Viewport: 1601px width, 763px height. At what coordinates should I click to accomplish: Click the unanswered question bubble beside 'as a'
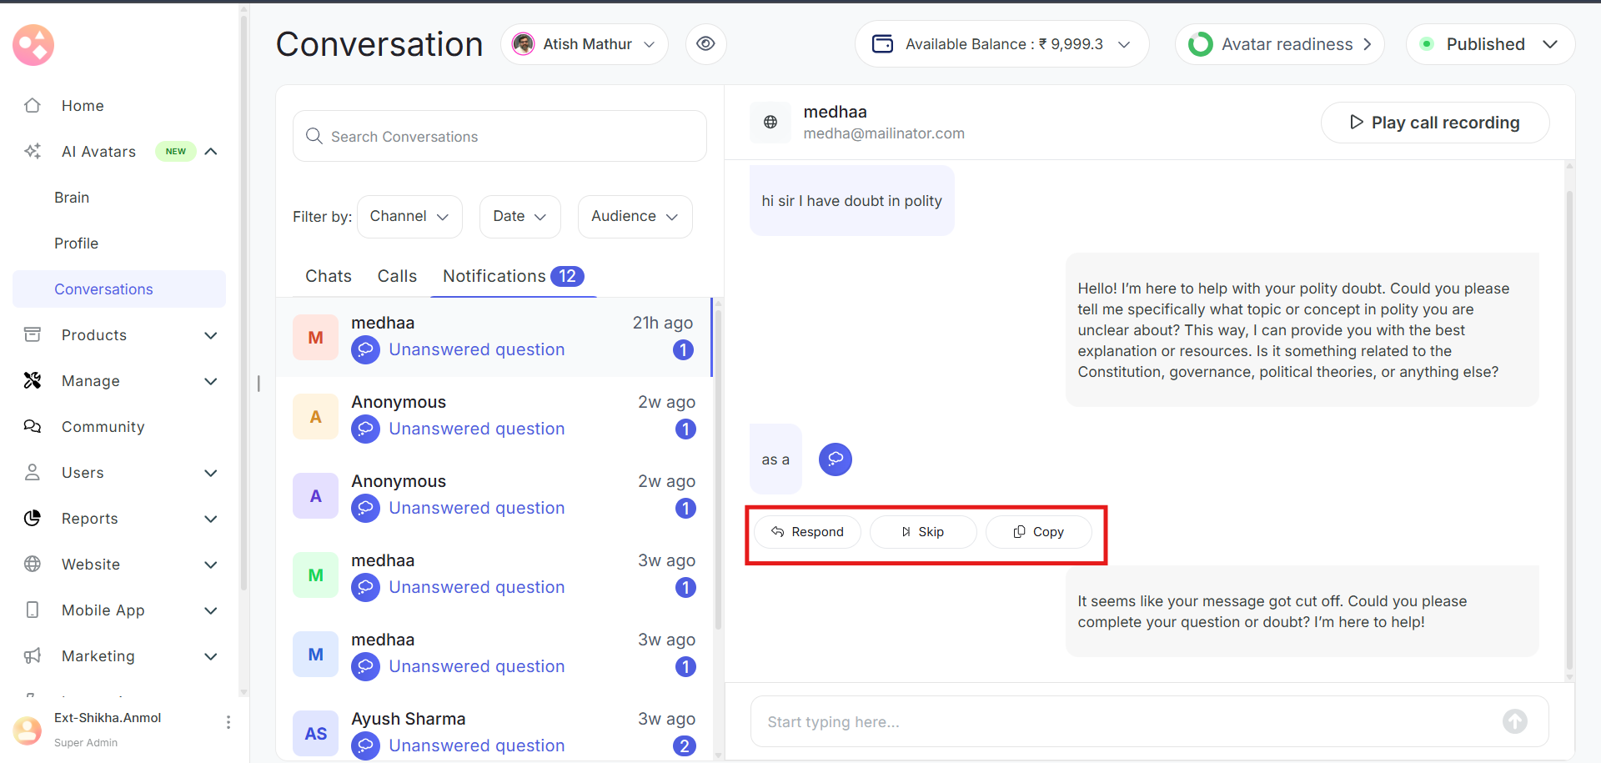(835, 459)
